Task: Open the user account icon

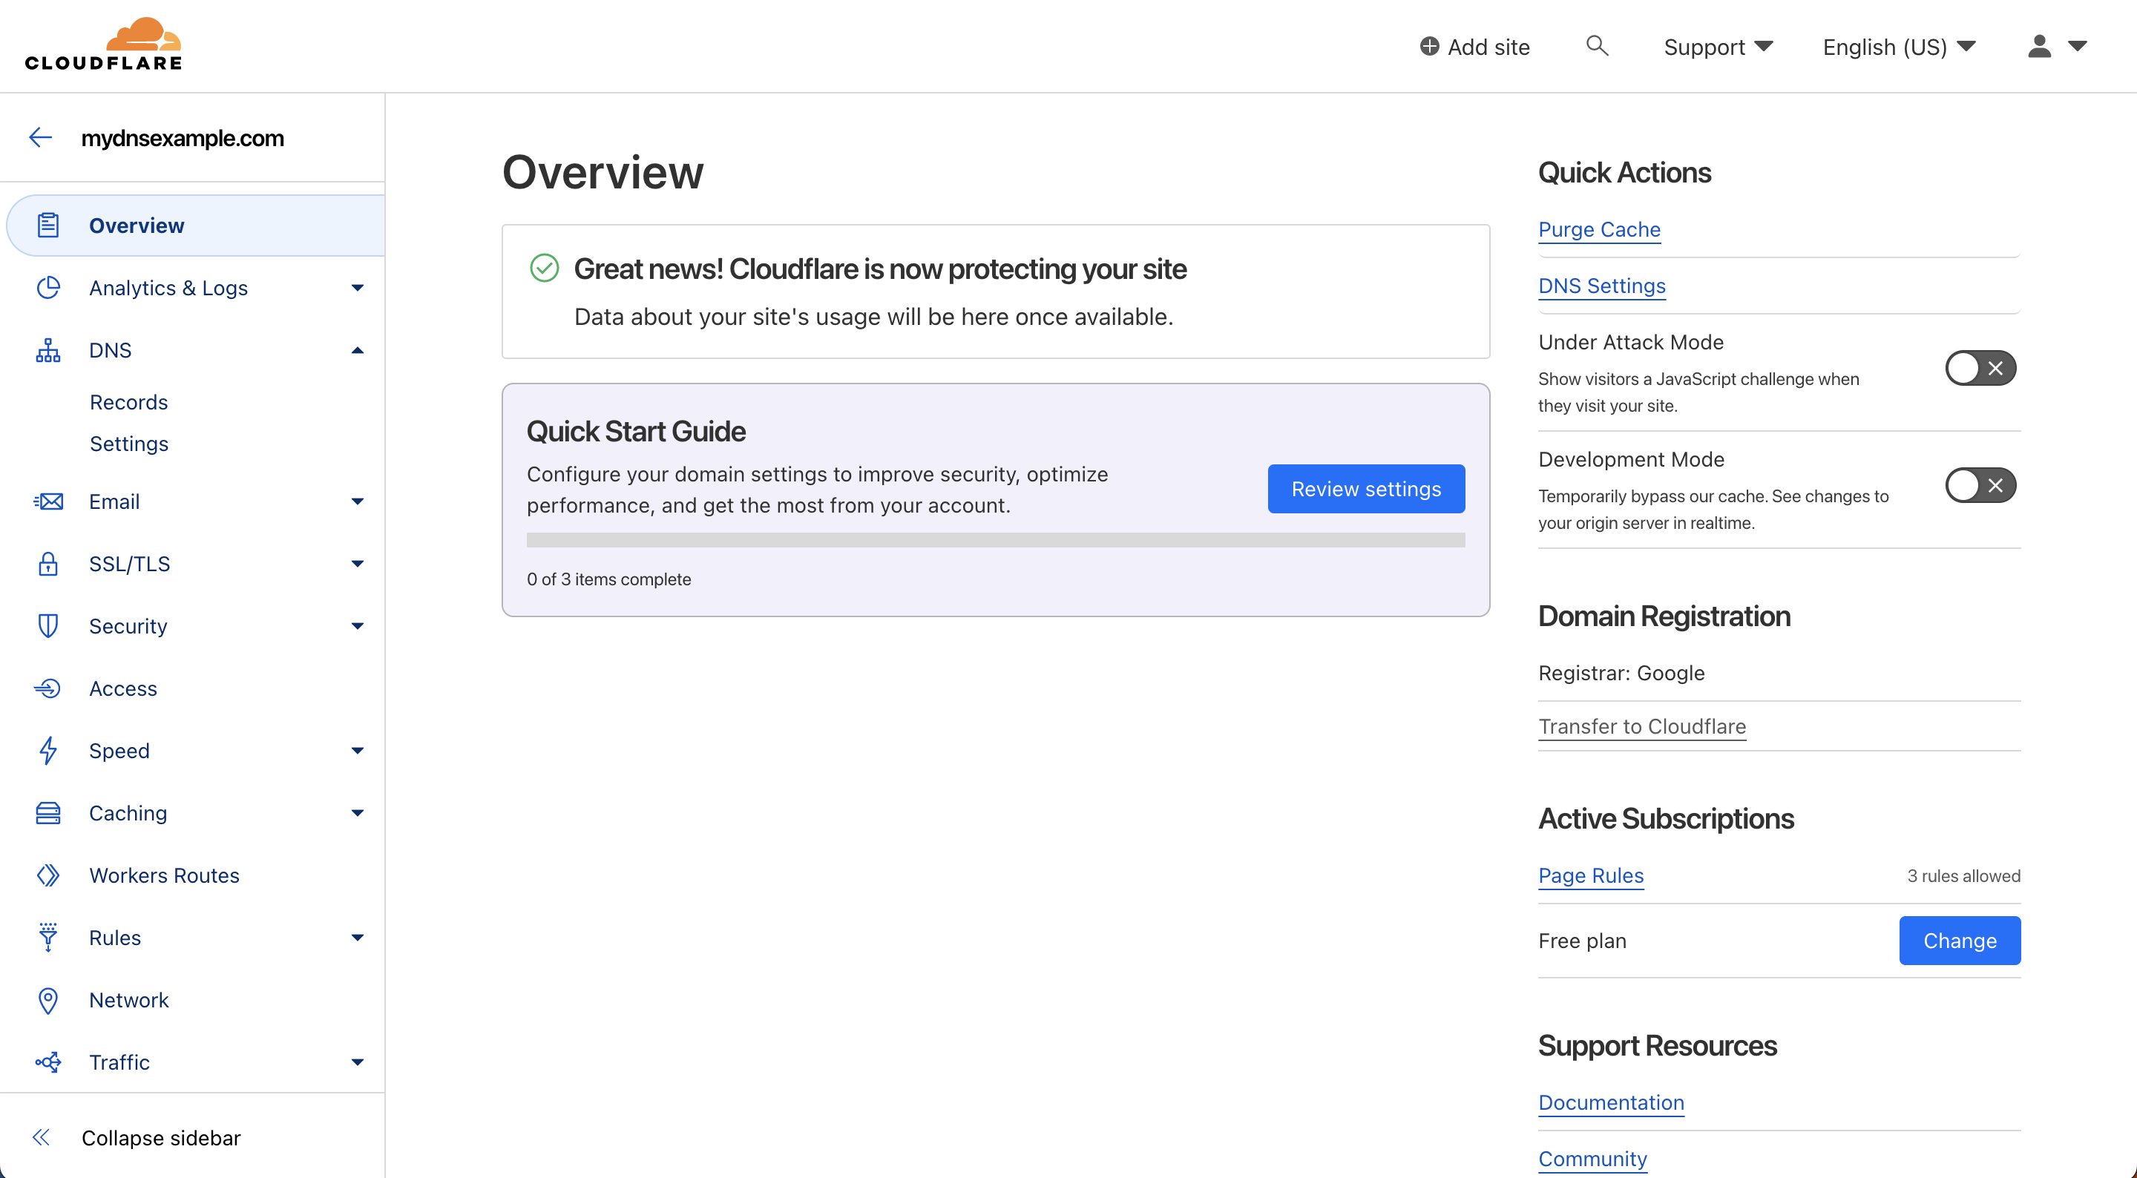Action: pyautogui.click(x=2039, y=47)
